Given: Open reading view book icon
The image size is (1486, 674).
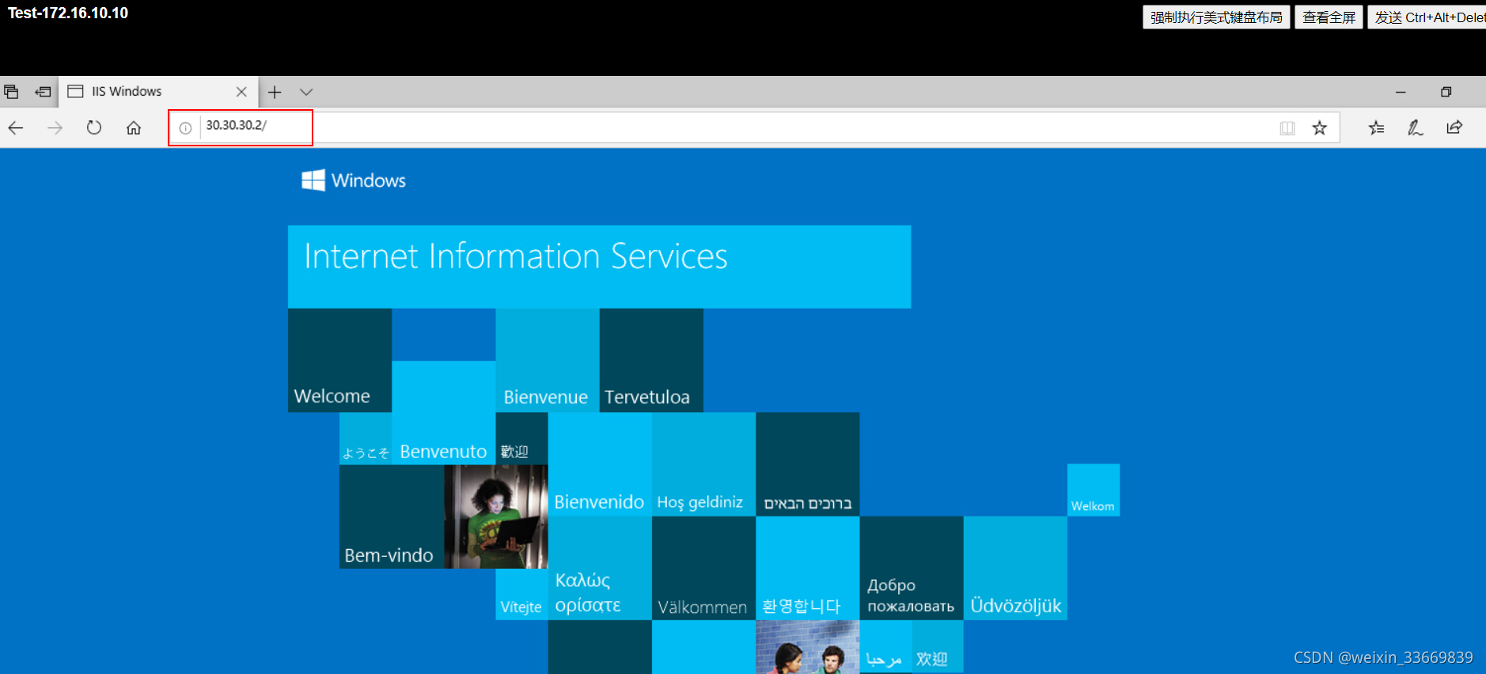Looking at the screenshot, I should click(1287, 128).
